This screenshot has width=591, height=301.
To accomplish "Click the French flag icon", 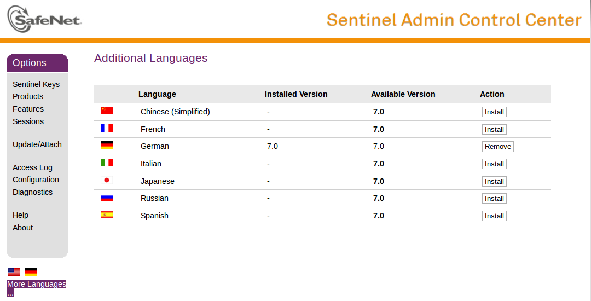I will click(107, 128).
